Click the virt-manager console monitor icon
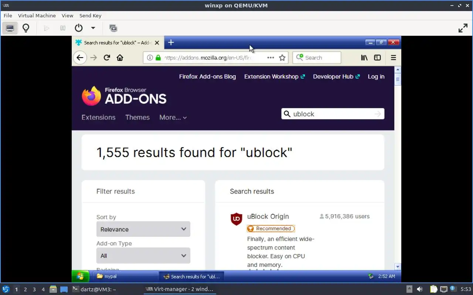This screenshot has height=295, width=473. pyautogui.click(x=10, y=28)
